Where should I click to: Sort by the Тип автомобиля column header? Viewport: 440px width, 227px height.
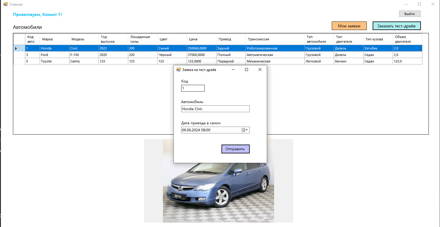point(319,39)
